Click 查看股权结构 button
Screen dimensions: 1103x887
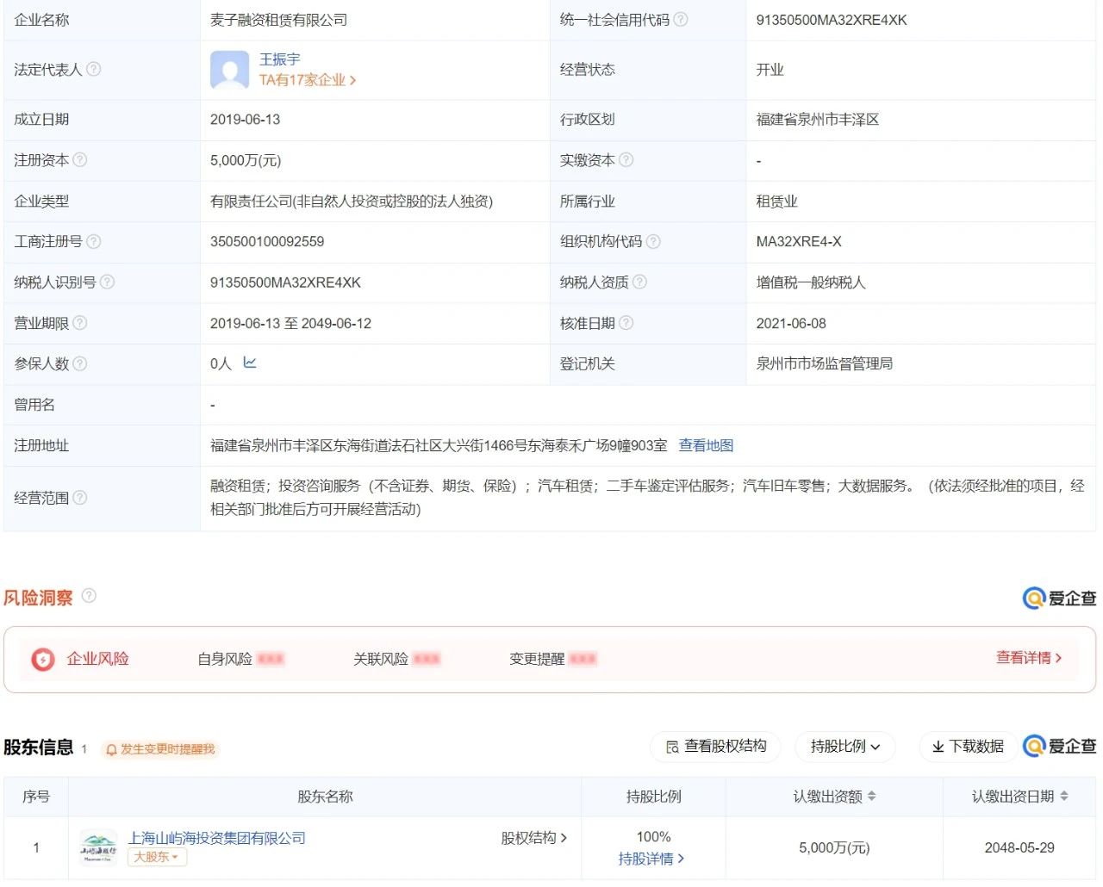(x=715, y=747)
